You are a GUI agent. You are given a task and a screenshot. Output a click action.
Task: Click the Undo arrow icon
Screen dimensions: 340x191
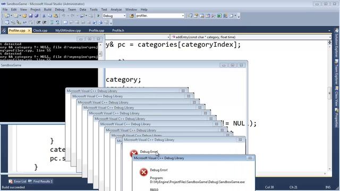pyautogui.click(x=64, y=16)
